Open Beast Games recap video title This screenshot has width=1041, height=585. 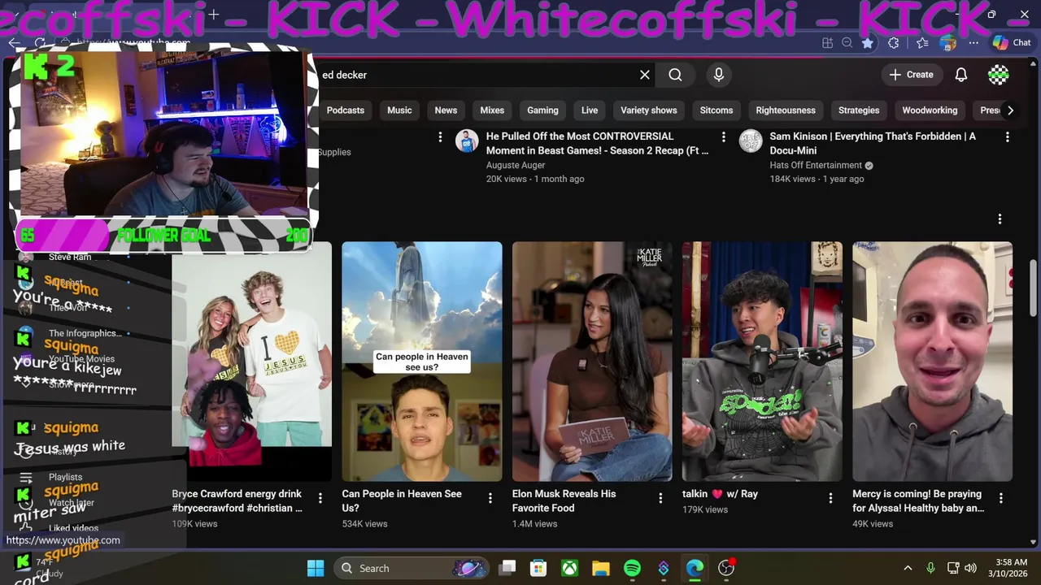597,143
